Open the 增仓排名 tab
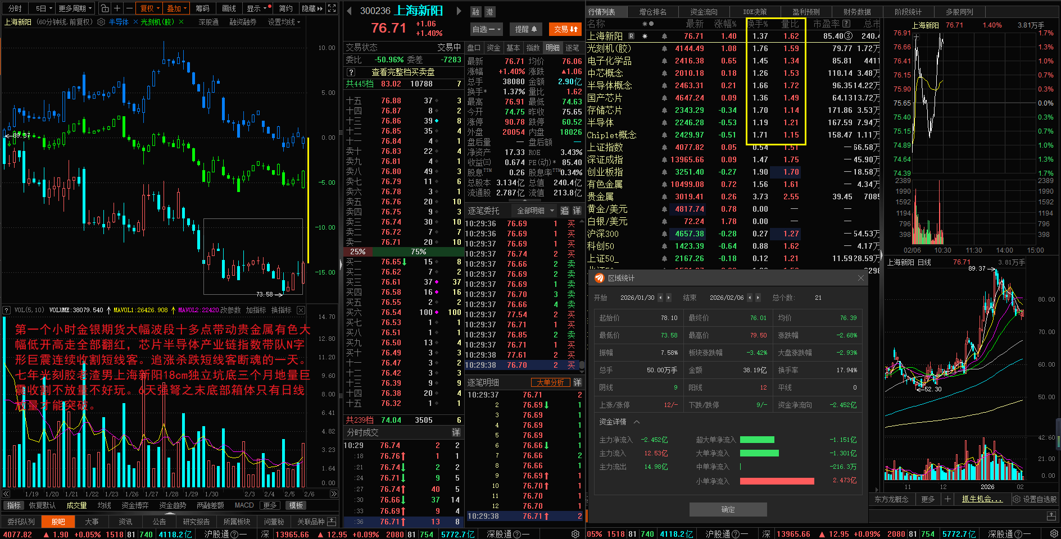The image size is (1061, 539). (x=652, y=11)
